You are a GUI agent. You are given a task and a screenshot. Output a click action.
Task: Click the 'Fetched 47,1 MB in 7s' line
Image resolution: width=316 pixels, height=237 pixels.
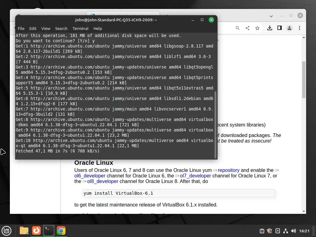[x=57, y=151]
